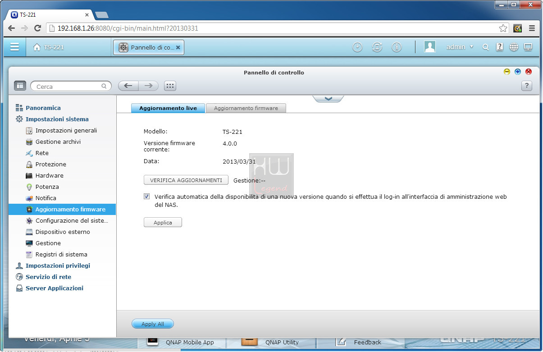Switch to the Aggiornamento firmware tab
This screenshot has width=543, height=352.
coord(246,108)
